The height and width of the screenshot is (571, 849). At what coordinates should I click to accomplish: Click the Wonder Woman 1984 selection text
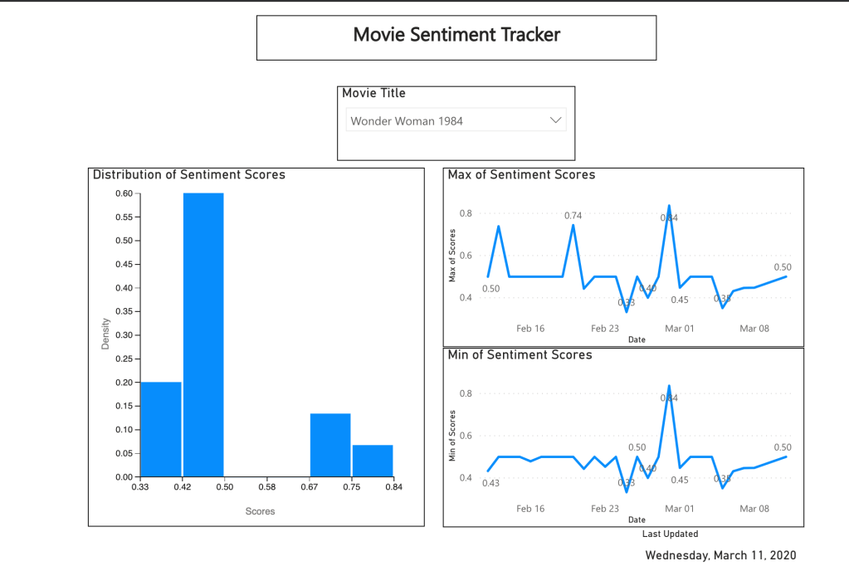(x=407, y=121)
